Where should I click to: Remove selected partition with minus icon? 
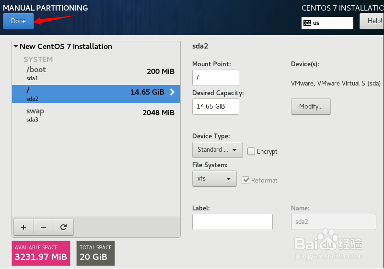point(44,227)
